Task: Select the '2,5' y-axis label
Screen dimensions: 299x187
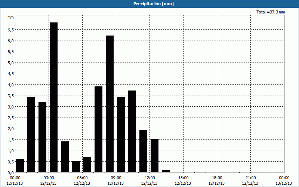Action: click(11, 118)
